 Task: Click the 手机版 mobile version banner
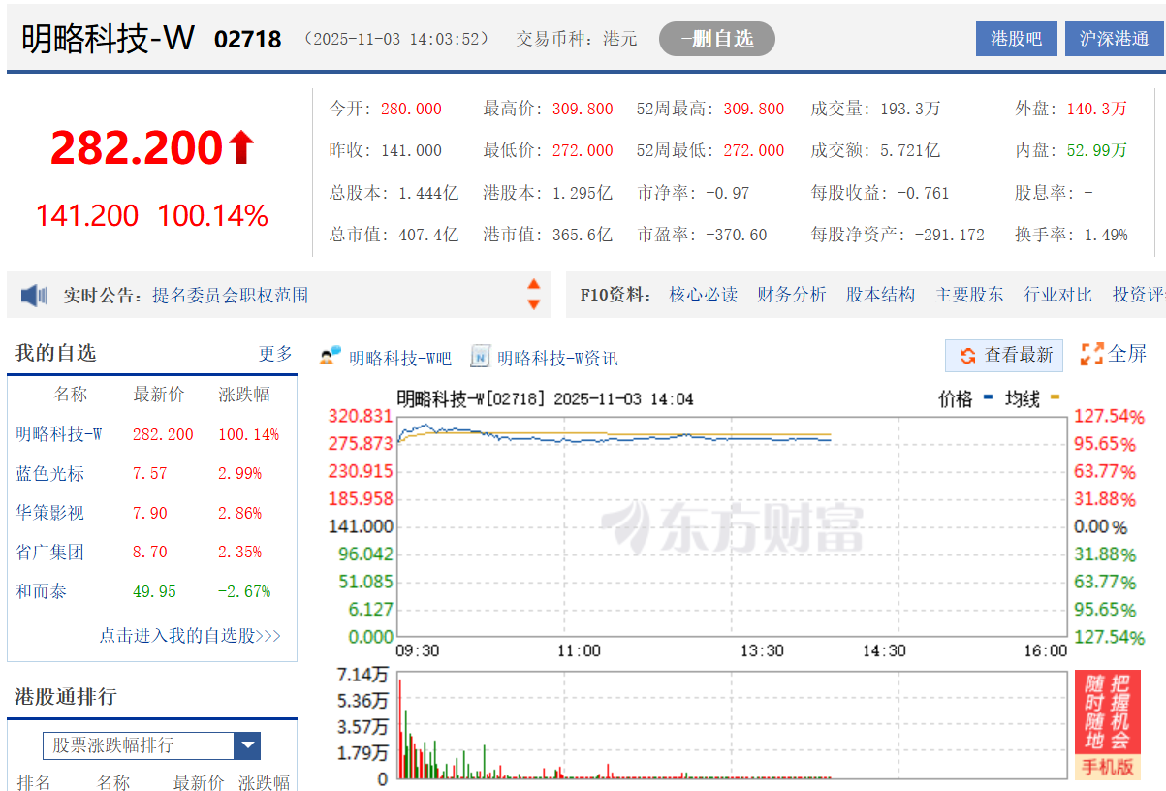point(1108,726)
